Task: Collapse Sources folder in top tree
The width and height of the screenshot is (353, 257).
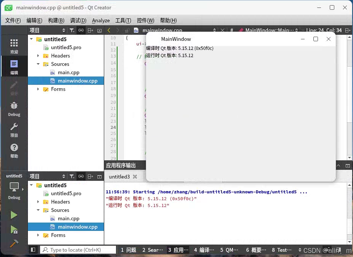Action: [x=38, y=64]
